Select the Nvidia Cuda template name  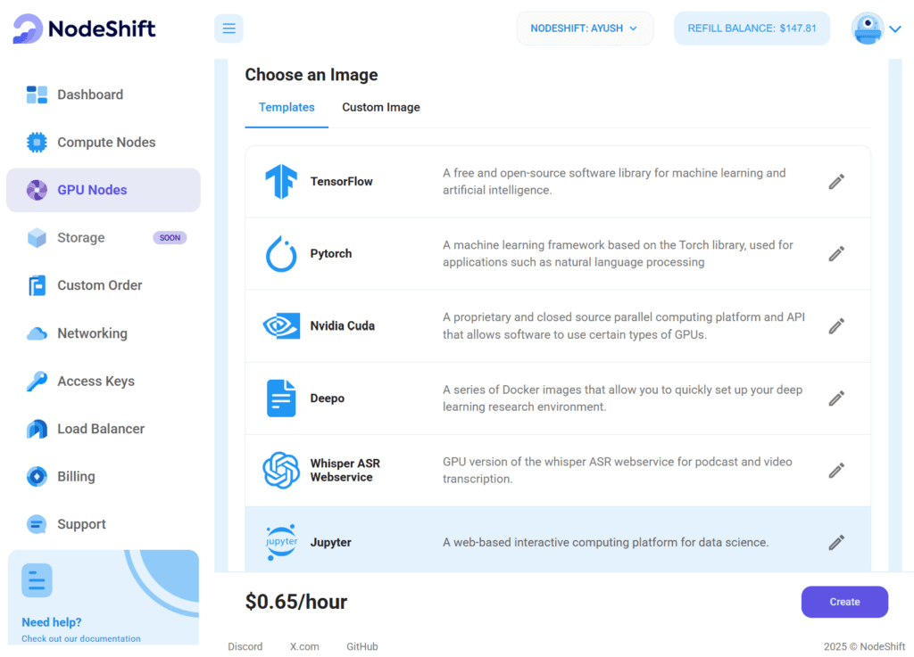point(342,326)
